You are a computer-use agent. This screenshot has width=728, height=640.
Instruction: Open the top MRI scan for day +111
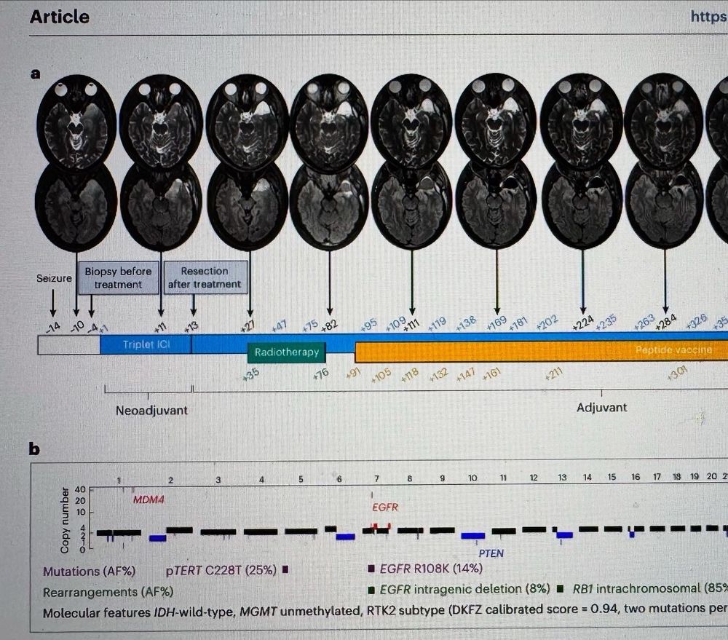pyautogui.click(x=411, y=122)
